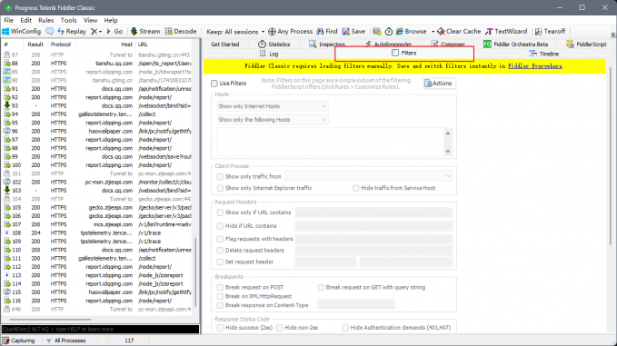The image size is (617, 346).
Task: Click the Protocol column header
Action: point(61,44)
